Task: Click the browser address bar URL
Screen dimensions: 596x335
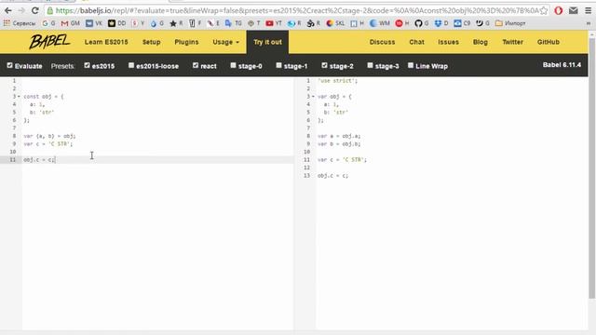Action: [296, 10]
